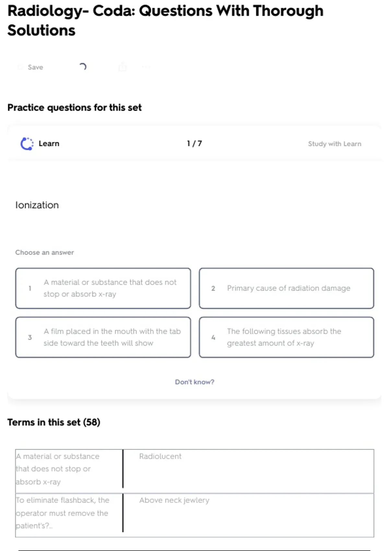
Task: Choose answer 1 about radiolucent material
Action: 103,288
